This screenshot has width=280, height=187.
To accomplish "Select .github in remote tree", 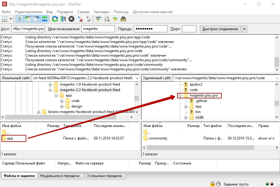I will coord(201,101).
